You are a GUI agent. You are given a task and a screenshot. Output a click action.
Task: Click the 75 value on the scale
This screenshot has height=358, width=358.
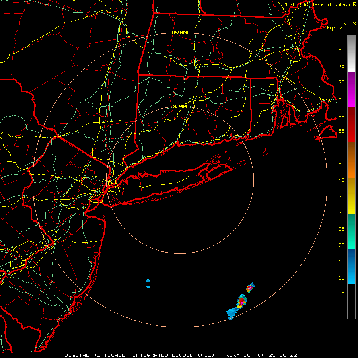click(342, 66)
